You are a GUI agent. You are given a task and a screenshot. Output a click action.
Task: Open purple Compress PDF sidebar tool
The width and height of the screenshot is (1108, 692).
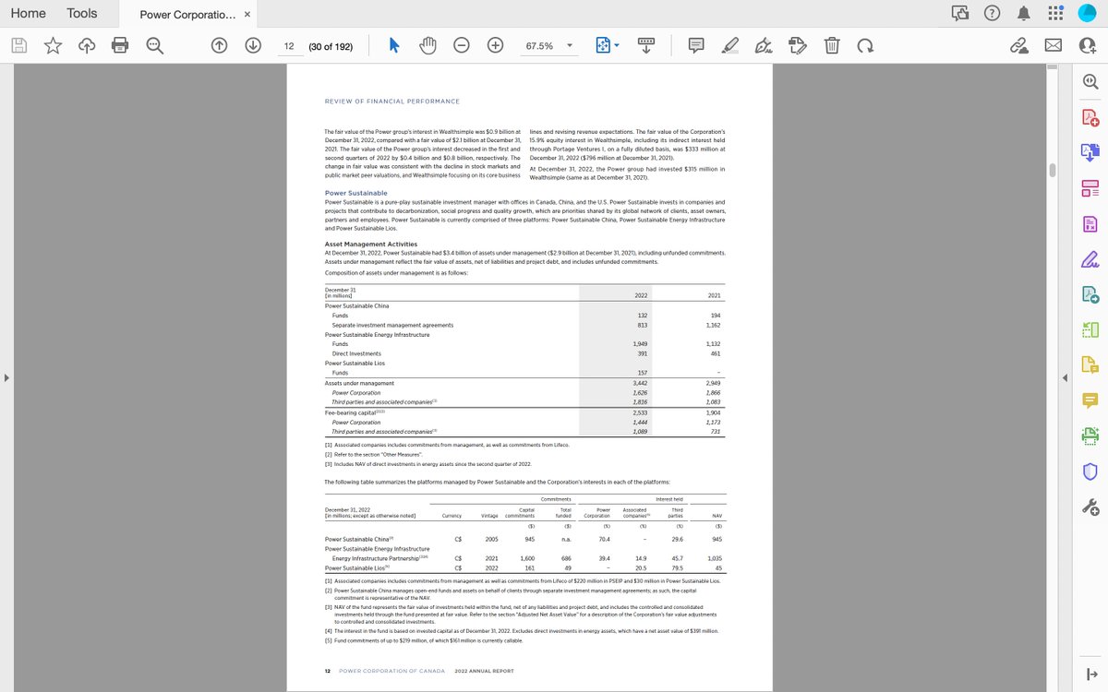pyautogui.click(x=1090, y=223)
